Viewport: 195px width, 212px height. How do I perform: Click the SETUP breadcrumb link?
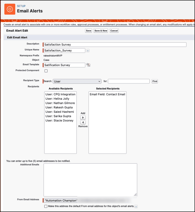coord(21,6)
